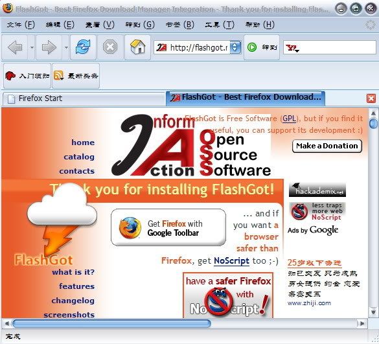
Task: Close the current tab with the red X
Action: pyautogui.click(x=371, y=98)
